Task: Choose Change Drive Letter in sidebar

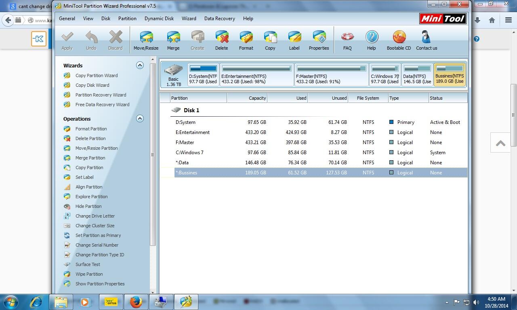Action: click(95, 216)
